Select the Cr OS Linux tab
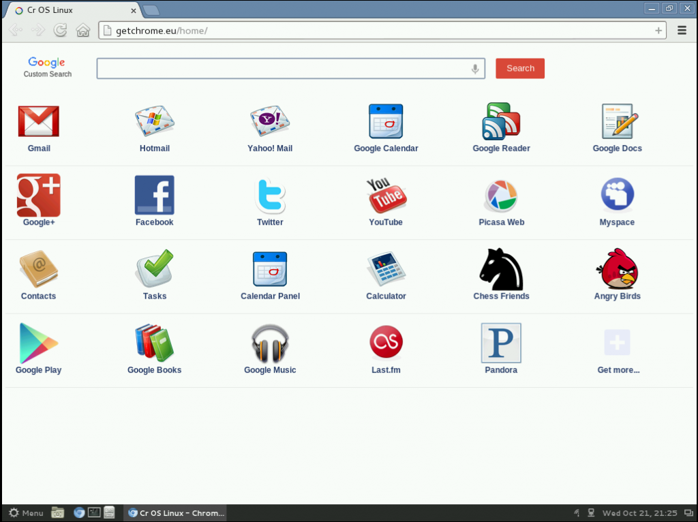Screen dimensions: 698x522 coord(74,10)
